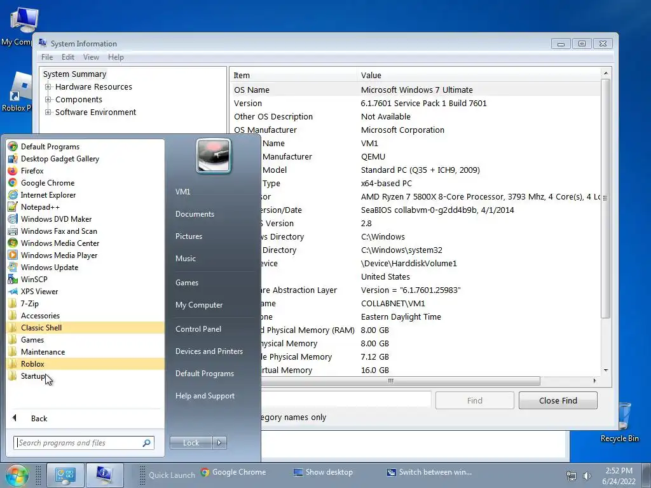Click Google Chrome Quick Launch shortcut
This screenshot has width=651, height=488.
pyautogui.click(x=233, y=472)
